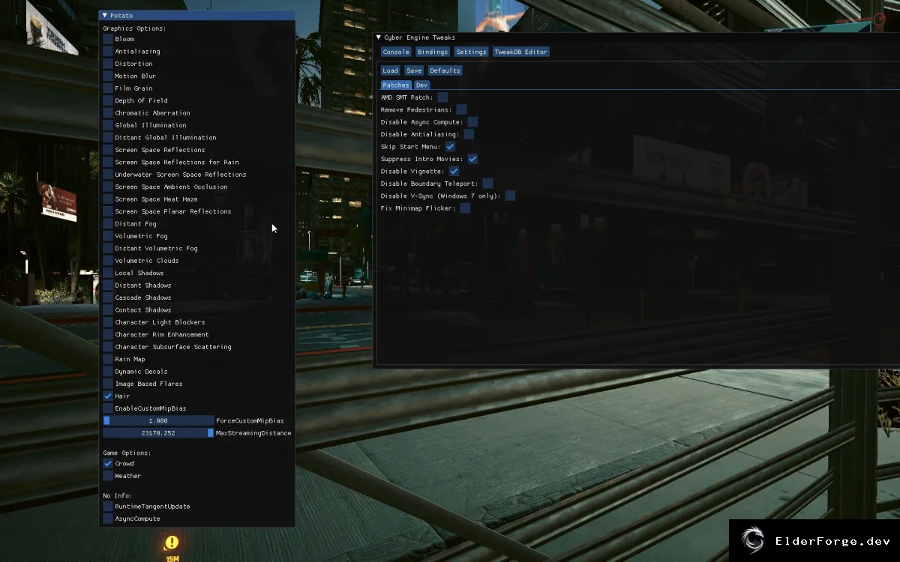
Task: Click the Save button
Action: (x=414, y=70)
